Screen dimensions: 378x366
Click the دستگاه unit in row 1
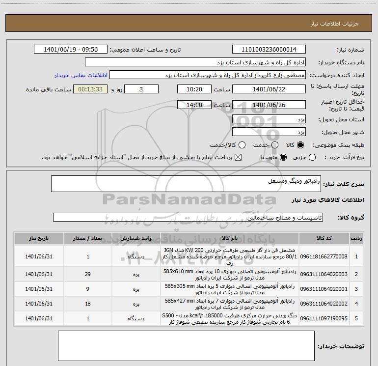click(x=136, y=257)
